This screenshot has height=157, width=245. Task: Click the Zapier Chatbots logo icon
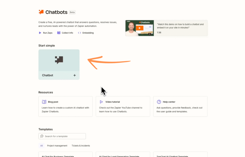pyautogui.click(x=41, y=12)
